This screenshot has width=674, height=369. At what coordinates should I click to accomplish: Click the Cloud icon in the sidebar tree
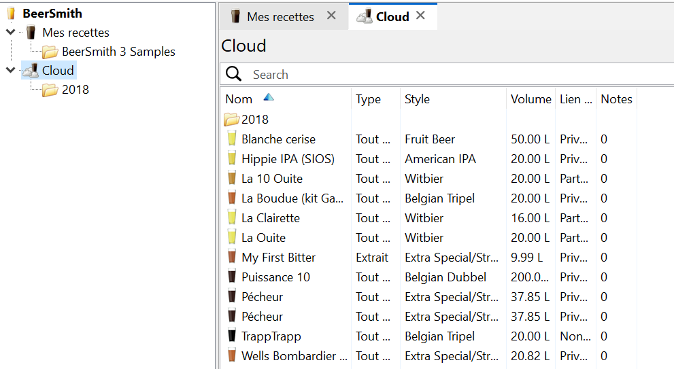pyautogui.click(x=30, y=70)
